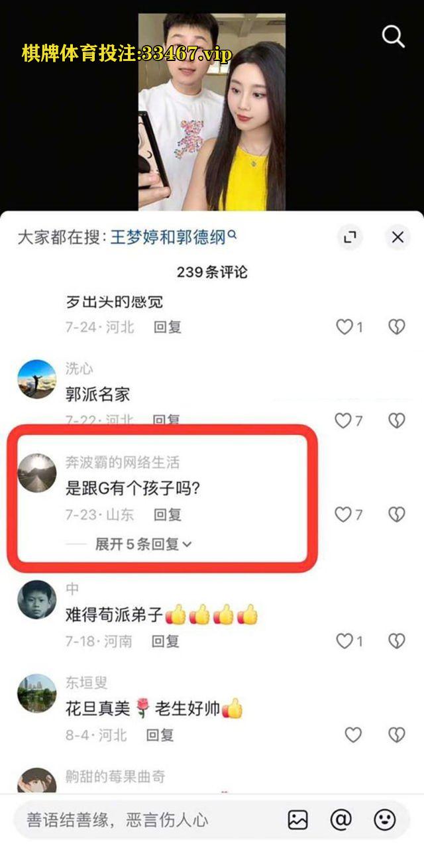Tap the video preview above comments
This screenshot has width=424, height=846.
pos(211,111)
